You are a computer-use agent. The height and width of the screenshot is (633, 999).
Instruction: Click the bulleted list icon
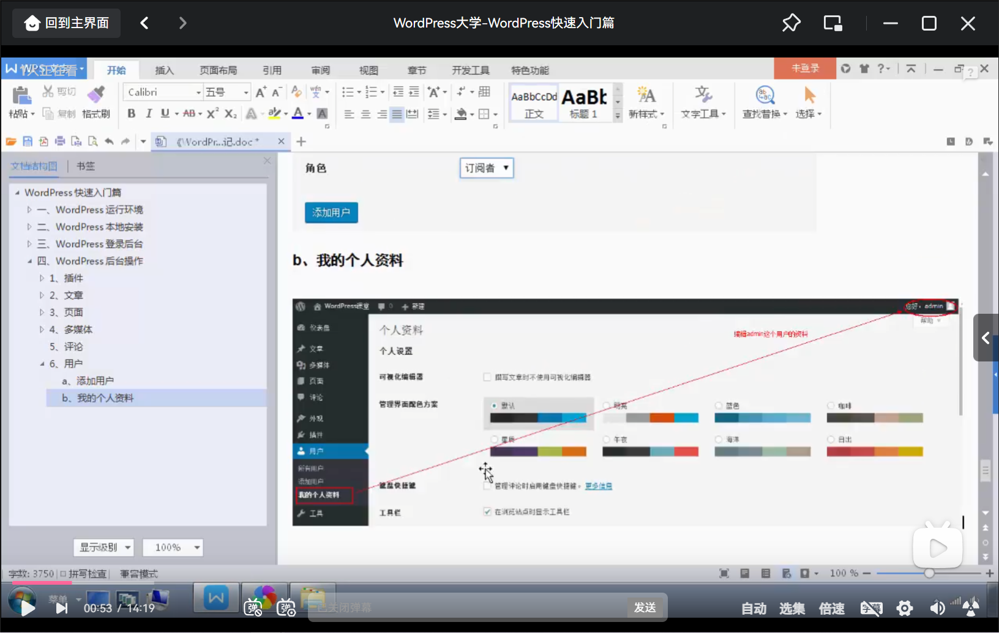tap(348, 92)
